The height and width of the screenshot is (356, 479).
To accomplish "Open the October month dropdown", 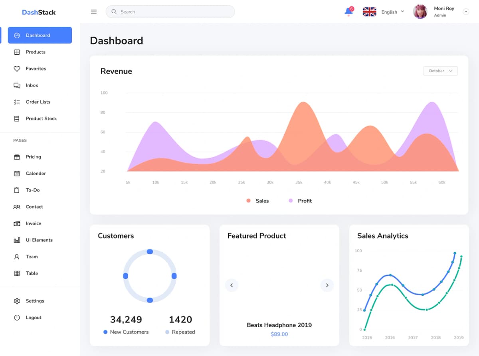I will (x=440, y=71).
